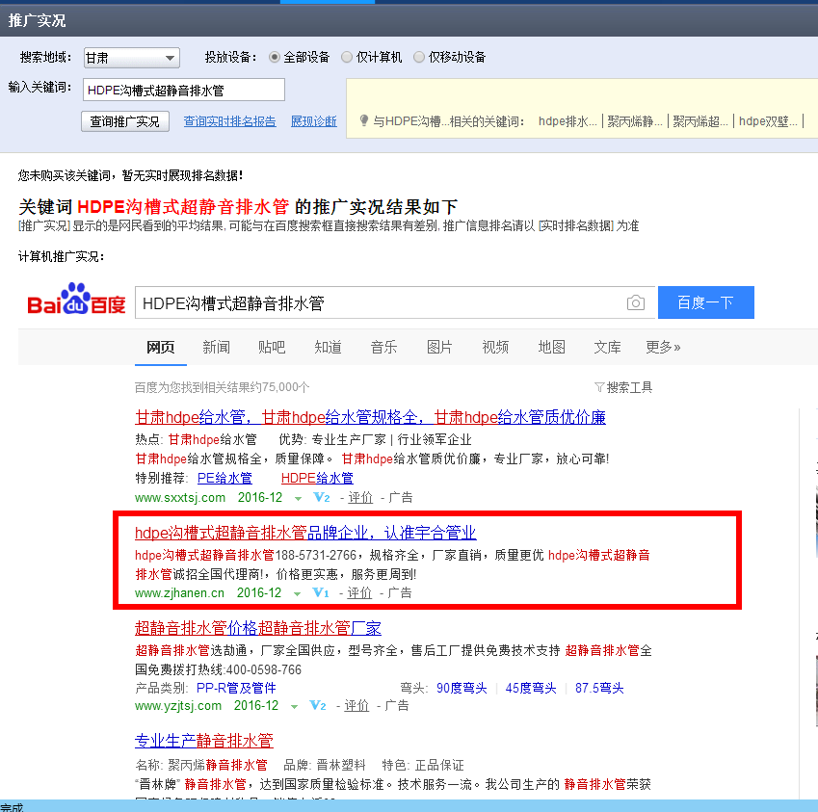The height and width of the screenshot is (812, 818).
Task: Switch to the 地图 tab
Action: click(x=551, y=347)
